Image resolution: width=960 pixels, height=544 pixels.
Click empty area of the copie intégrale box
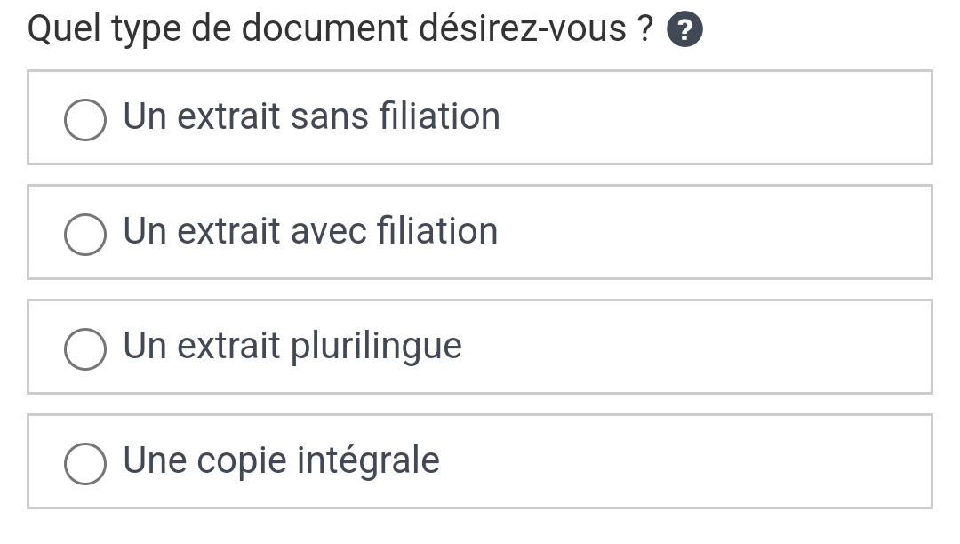tap(685, 461)
